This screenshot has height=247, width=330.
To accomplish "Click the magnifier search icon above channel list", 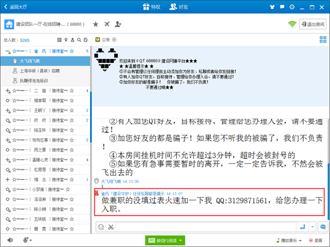I will point(79,40).
